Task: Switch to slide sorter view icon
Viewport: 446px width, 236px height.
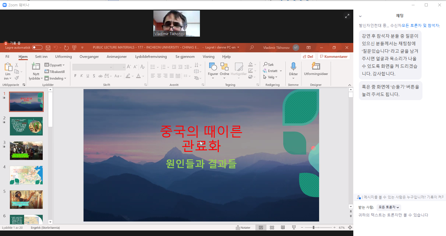Action: pos(272,228)
